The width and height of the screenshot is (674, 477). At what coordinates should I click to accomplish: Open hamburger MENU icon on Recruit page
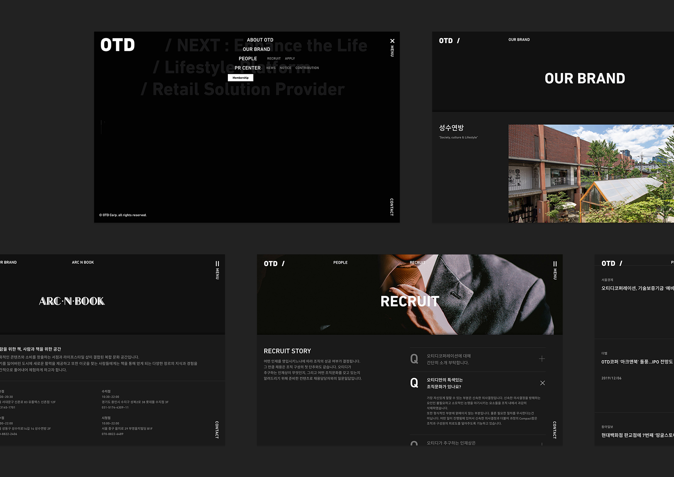(555, 264)
